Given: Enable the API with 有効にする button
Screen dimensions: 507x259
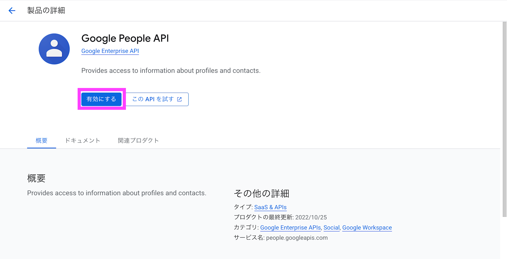Looking at the screenshot, I should pyautogui.click(x=101, y=99).
